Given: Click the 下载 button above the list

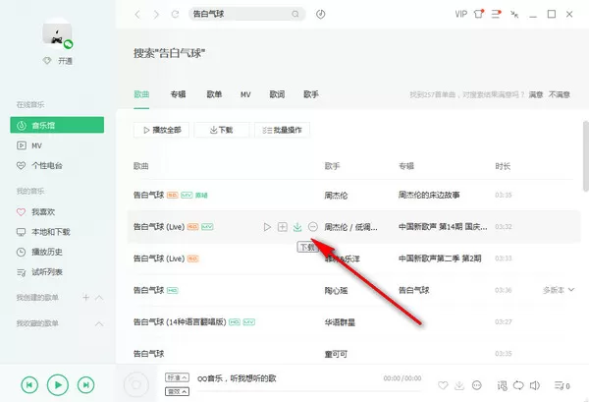Looking at the screenshot, I should point(222,130).
